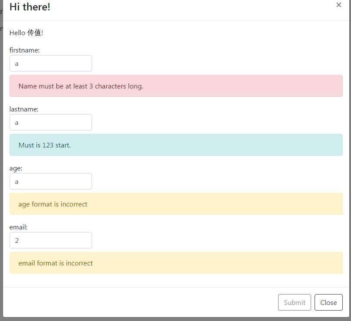351x321 pixels.
Task: Focus the firstname text field
Action: click(x=51, y=63)
